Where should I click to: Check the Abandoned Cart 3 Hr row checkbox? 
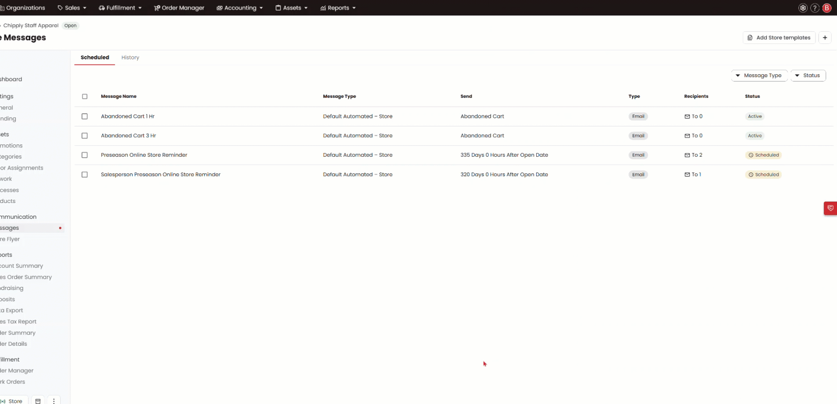[85, 136]
